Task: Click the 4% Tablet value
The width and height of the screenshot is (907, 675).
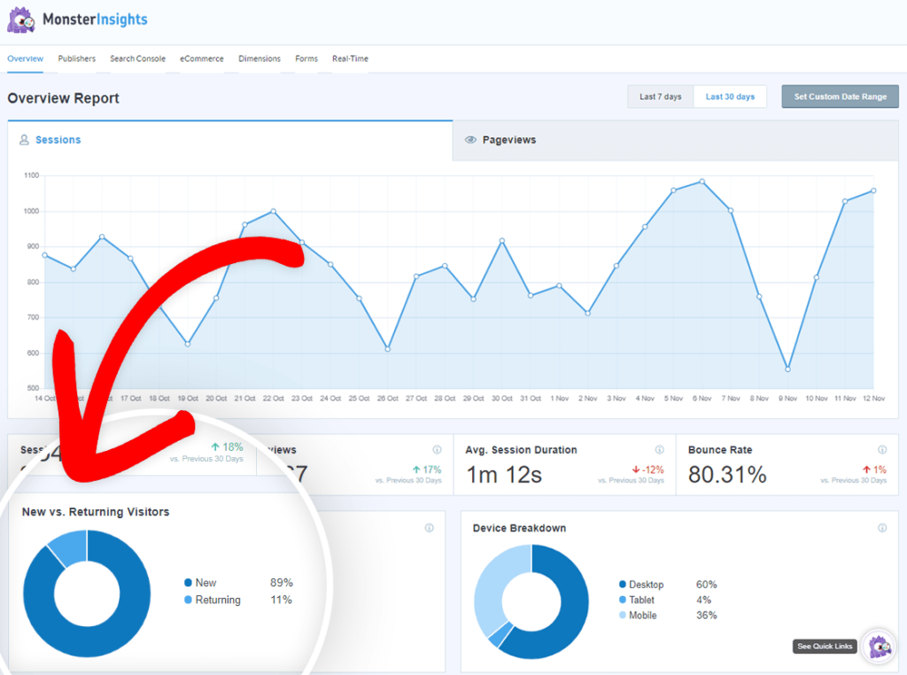Action: click(703, 600)
